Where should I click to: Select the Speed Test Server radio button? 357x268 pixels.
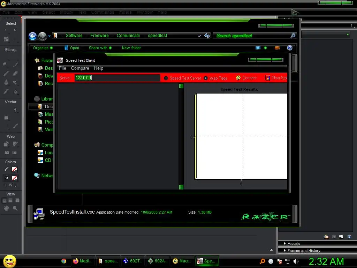tap(166, 78)
